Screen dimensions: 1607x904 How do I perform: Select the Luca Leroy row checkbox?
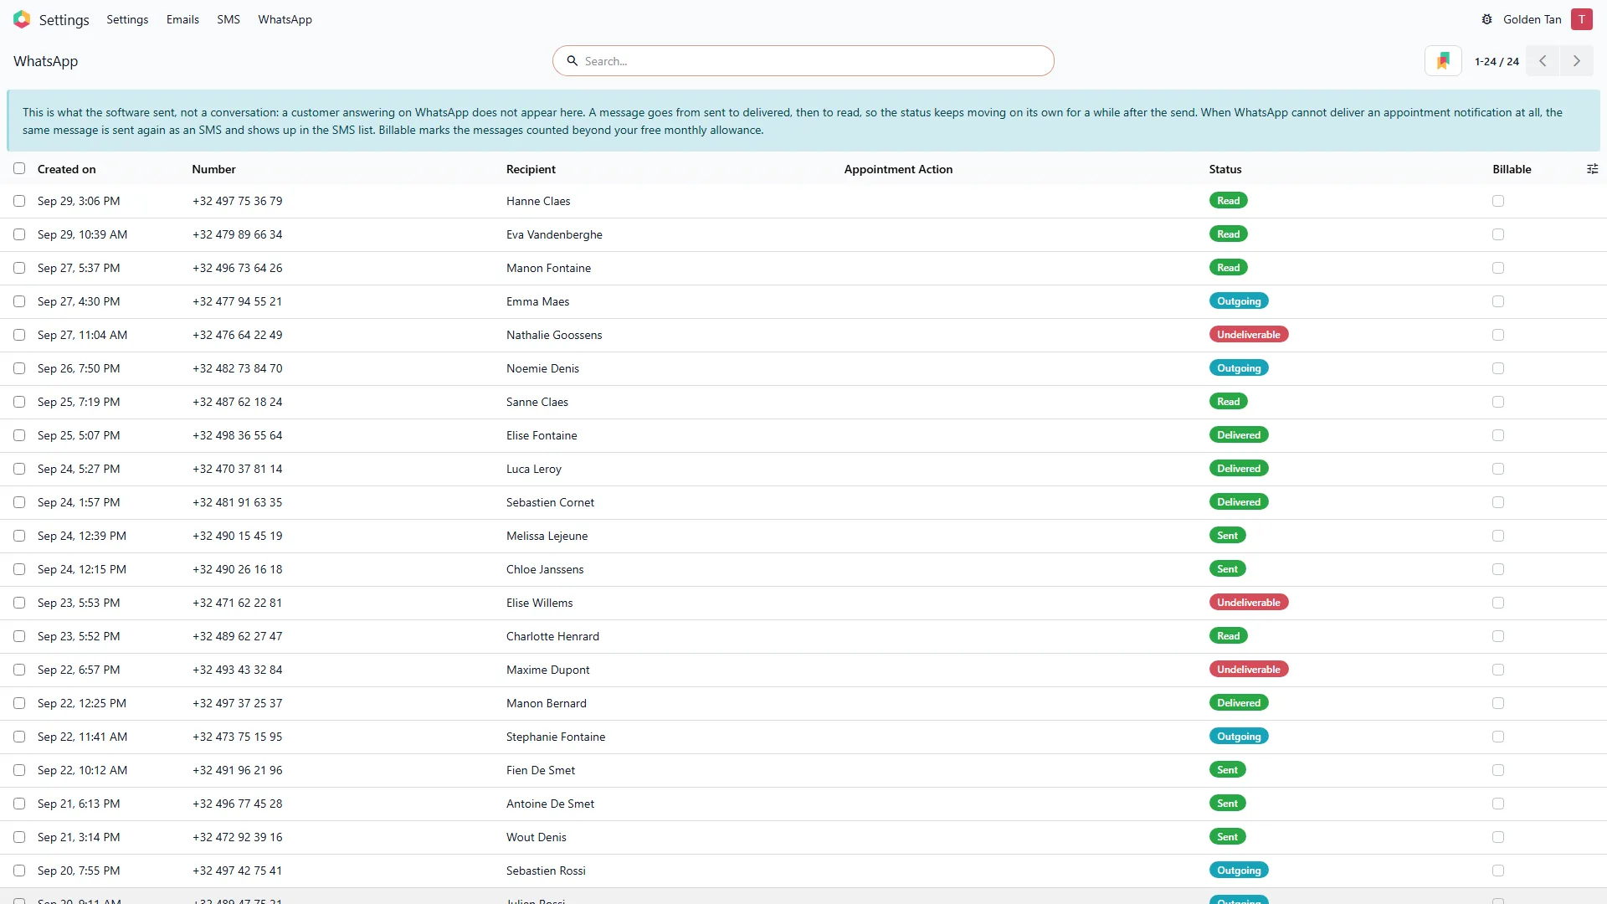coord(19,469)
